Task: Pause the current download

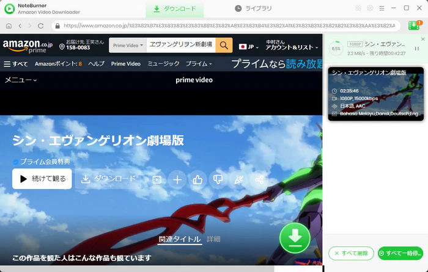Action: (417, 48)
